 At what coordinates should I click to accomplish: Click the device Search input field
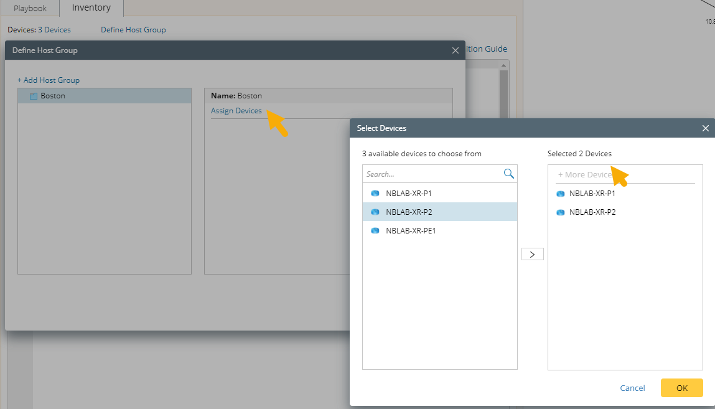tap(433, 174)
